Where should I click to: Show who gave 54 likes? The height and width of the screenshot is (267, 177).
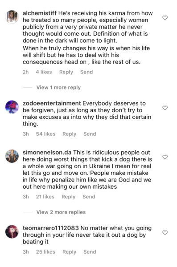click(x=45, y=134)
